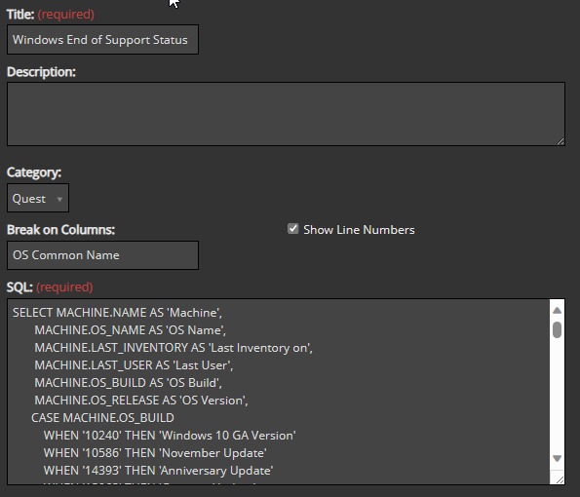This screenshot has height=497, width=580.
Task: Click the line 'MACHINE.LAST_INVENTORY AS 'Last Inventory on','
Action: pos(174,348)
